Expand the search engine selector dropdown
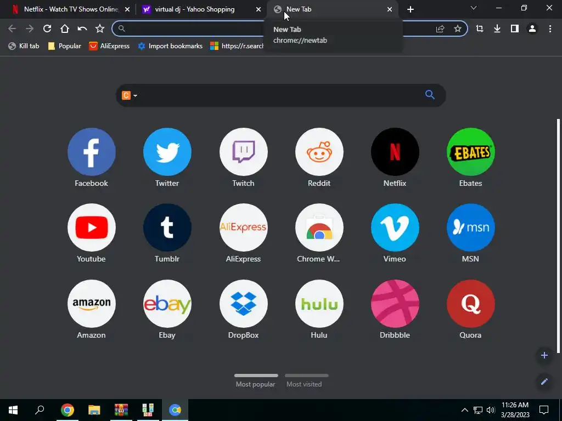Screen dimensions: 562x421 tap(135, 95)
